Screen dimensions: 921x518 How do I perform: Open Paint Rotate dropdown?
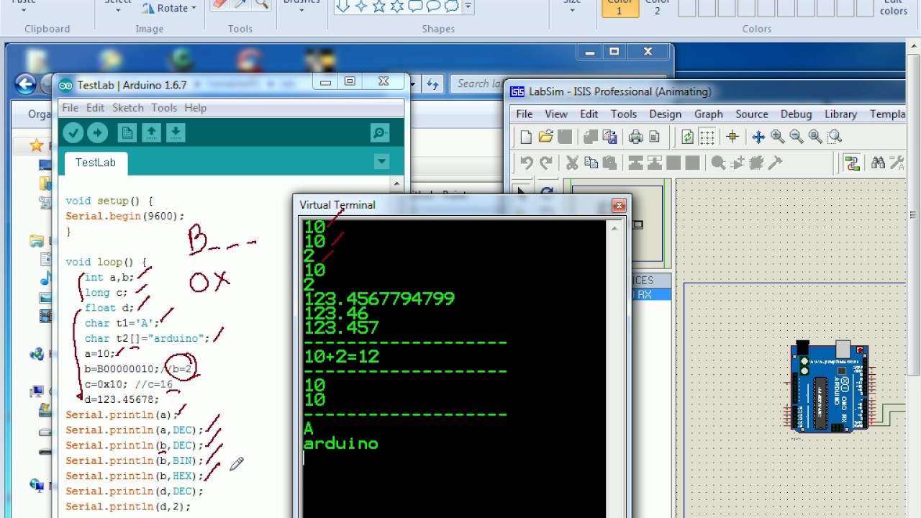point(169,8)
